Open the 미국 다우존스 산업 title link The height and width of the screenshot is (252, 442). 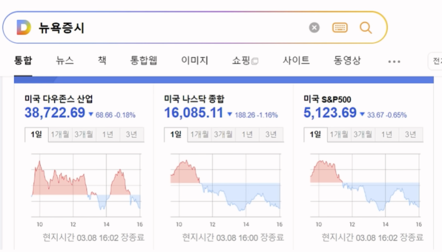[59, 99]
